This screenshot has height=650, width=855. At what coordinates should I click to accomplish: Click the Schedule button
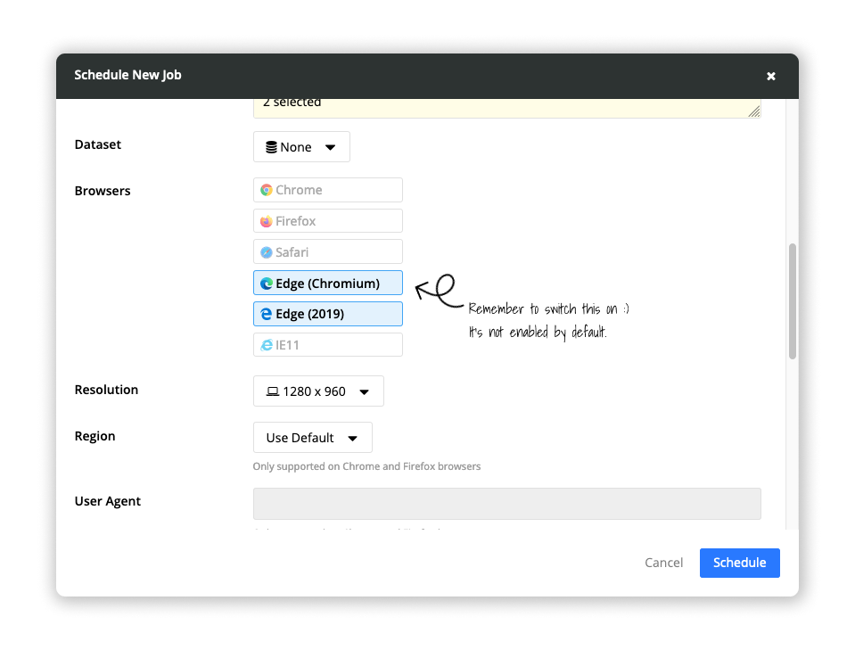point(739,563)
